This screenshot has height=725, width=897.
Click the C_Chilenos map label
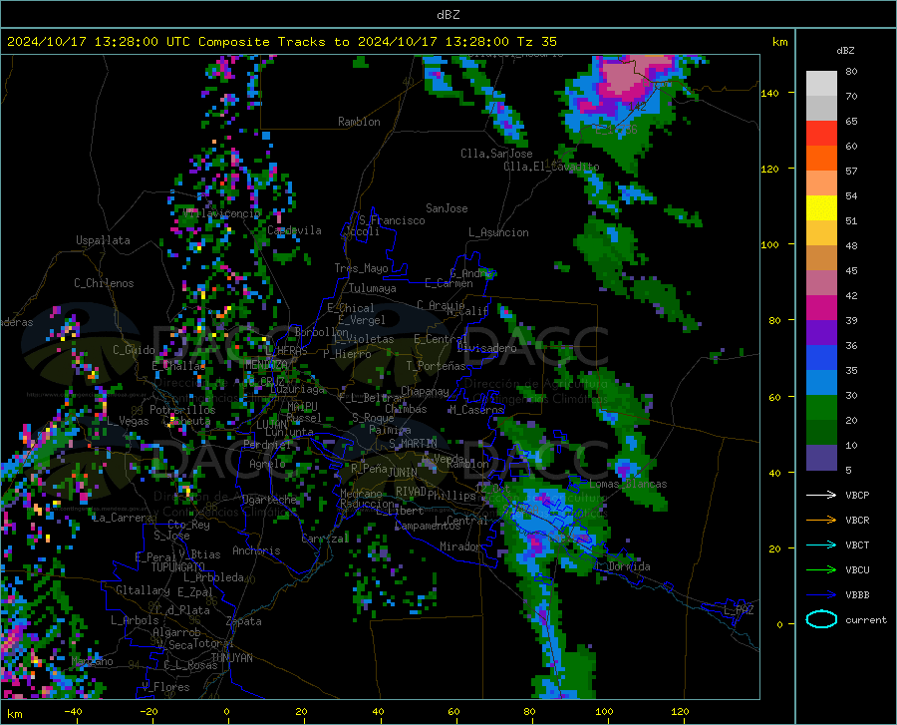click(104, 283)
